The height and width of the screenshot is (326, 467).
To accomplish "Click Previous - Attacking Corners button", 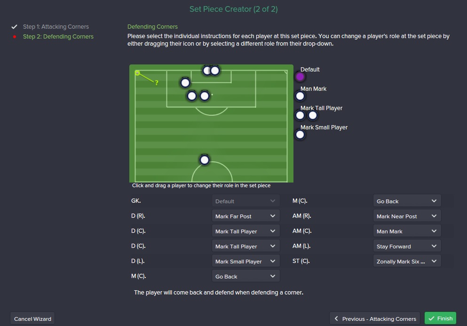I will click(x=375, y=318).
